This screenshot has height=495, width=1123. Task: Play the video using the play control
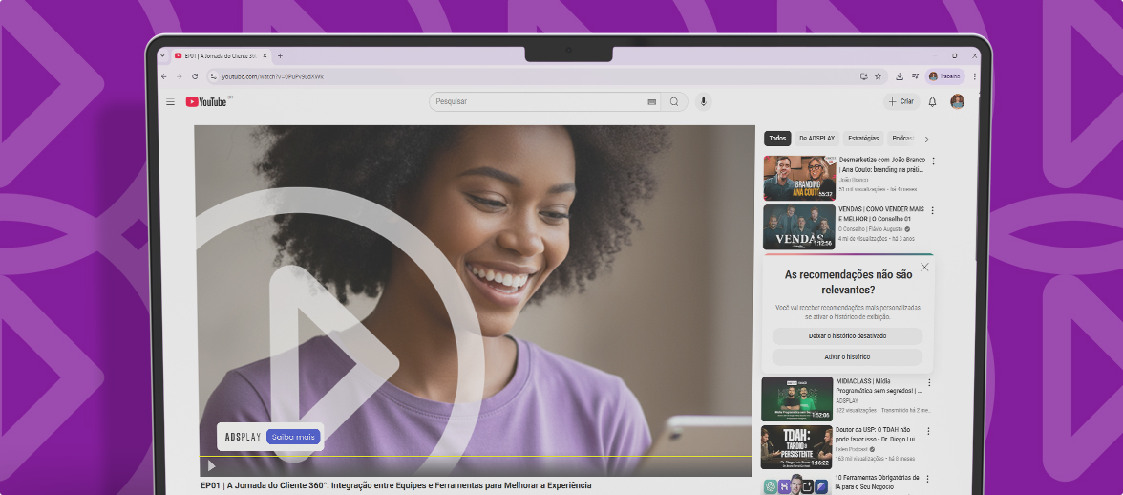pyautogui.click(x=211, y=466)
